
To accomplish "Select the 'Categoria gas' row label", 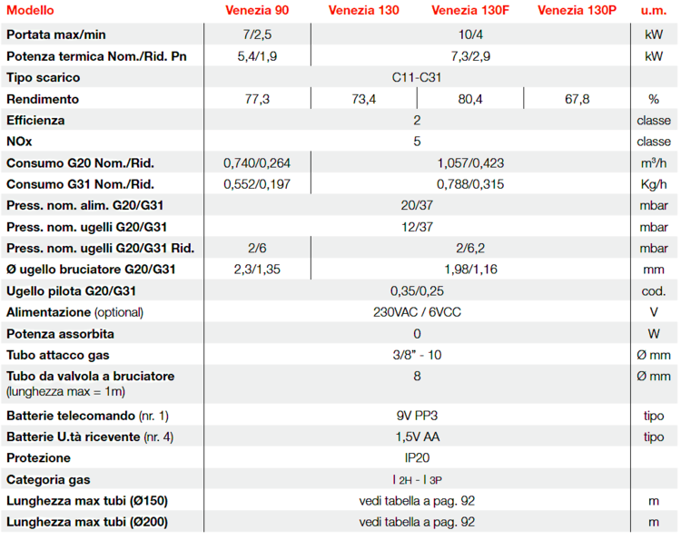I will tap(48, 480).
